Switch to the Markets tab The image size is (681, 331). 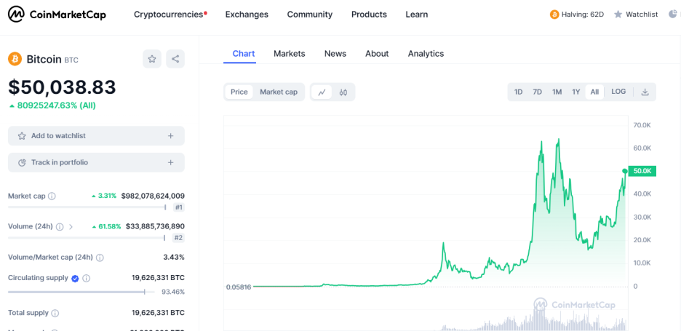pyautogui.click(x=290, y=53)
